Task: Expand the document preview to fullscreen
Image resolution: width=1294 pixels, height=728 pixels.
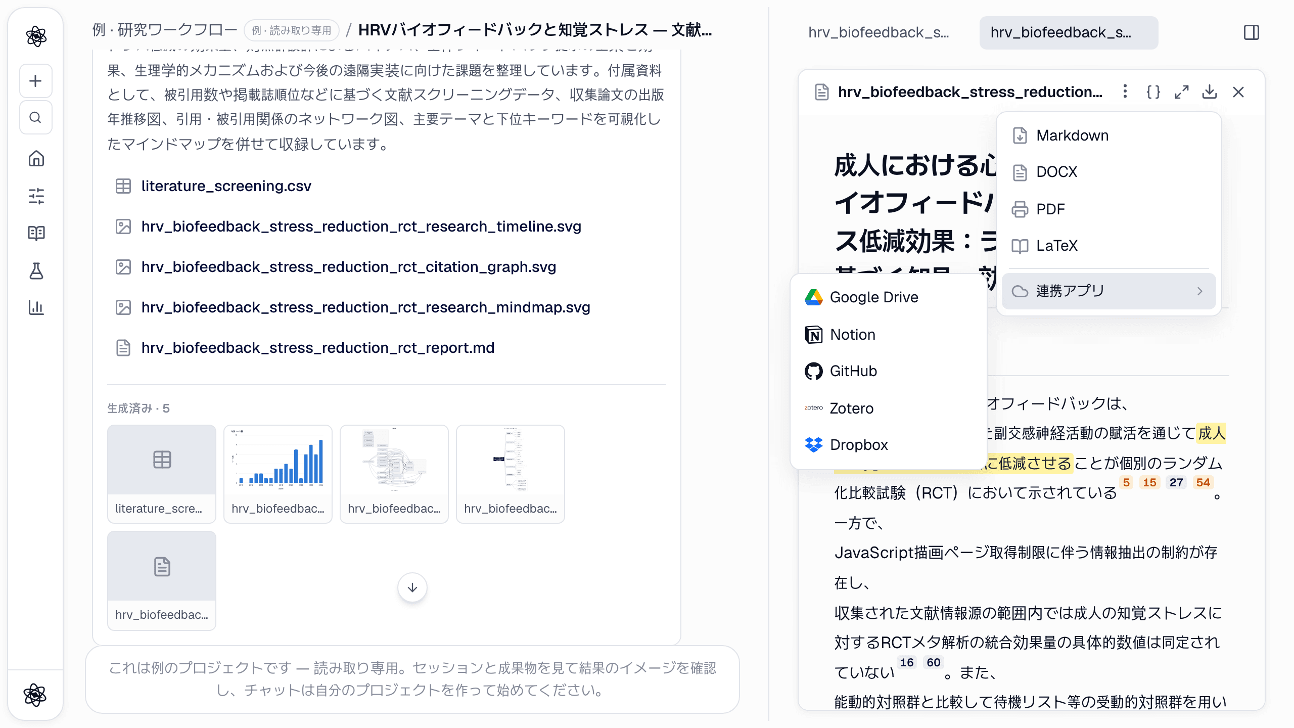Action: [x=1181, y=92]
